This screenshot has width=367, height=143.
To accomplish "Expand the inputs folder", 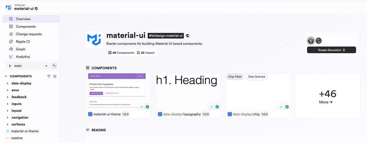I will click(8, 104).
